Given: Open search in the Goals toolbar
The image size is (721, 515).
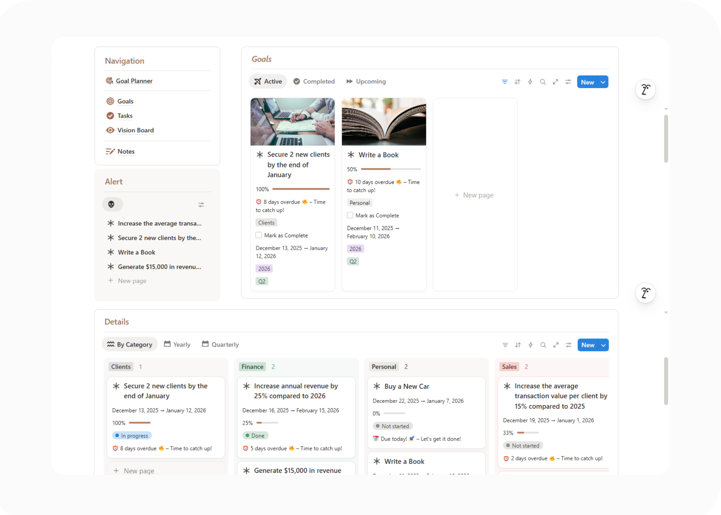Looking at the screenshot, I should [543, 82].
